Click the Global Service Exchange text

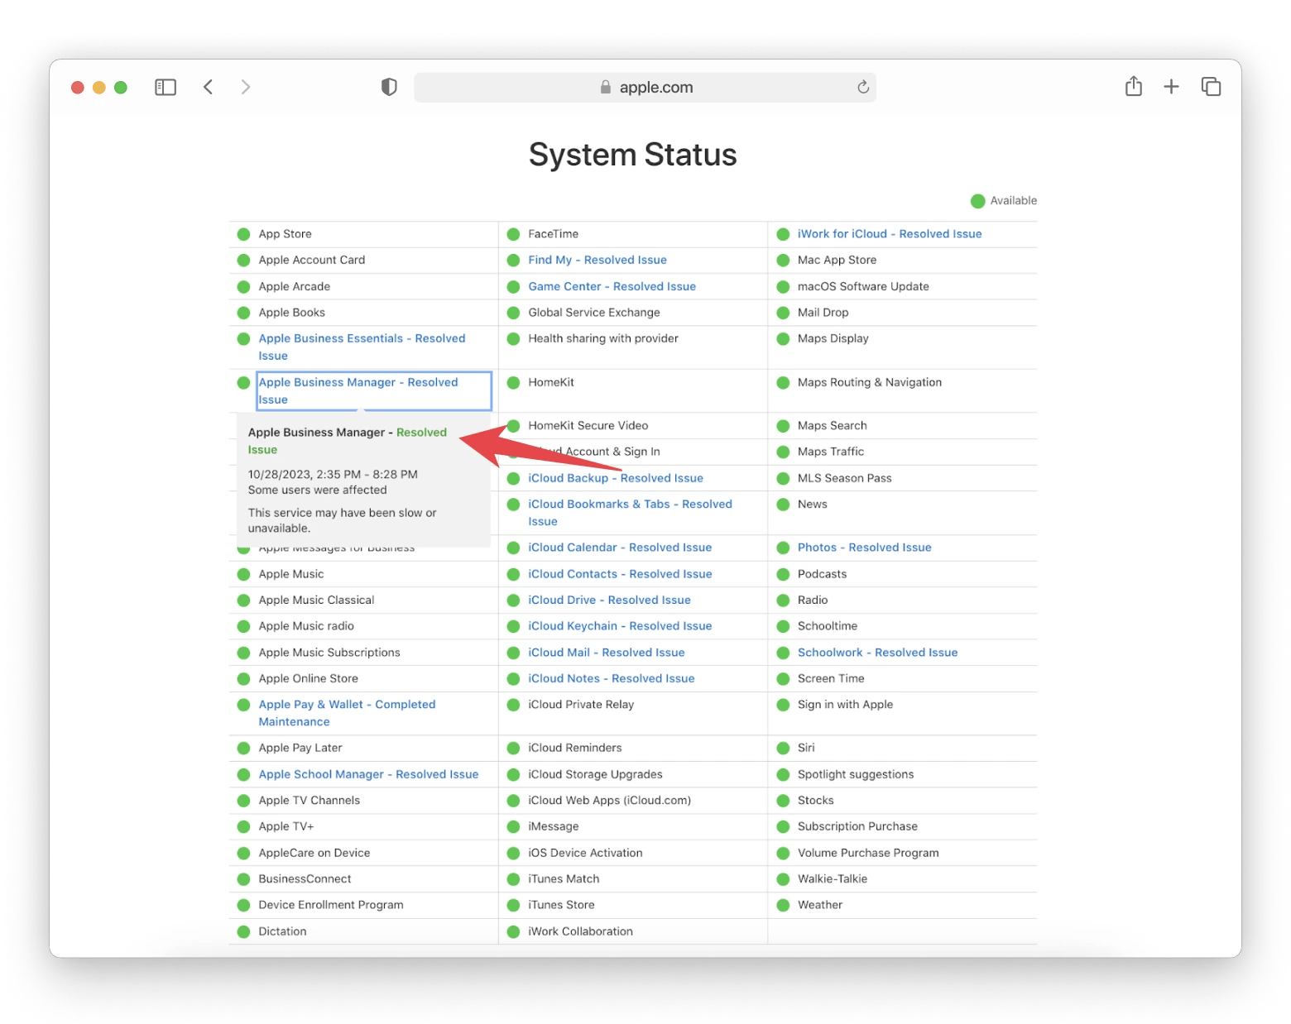coord(594,313)
